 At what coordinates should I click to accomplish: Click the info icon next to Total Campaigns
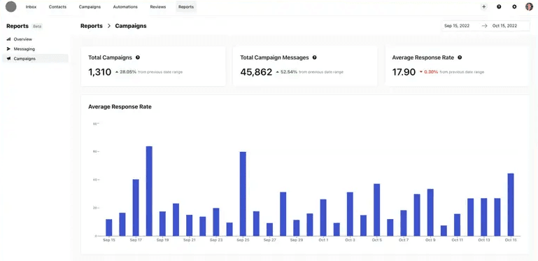(138, 57)
